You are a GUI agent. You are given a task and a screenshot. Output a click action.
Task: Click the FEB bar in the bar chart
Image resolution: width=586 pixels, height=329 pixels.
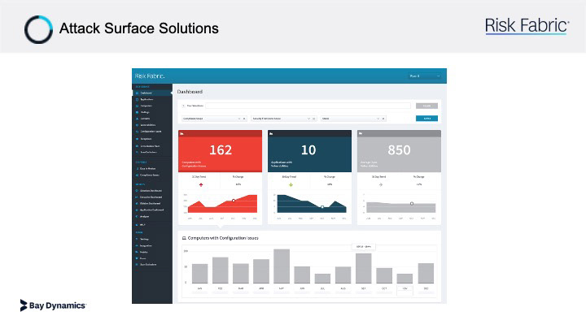220,270
